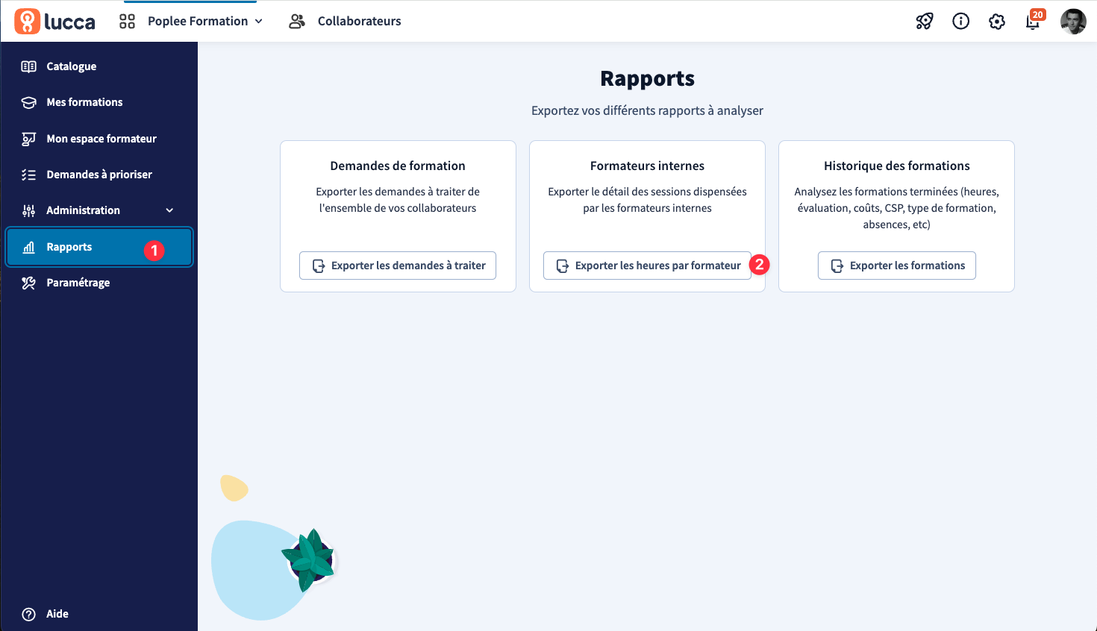The height and width of the screenshot is (631, 1097).
Task: Click the Mon espace formateur icon
Action: pos(29,139)
